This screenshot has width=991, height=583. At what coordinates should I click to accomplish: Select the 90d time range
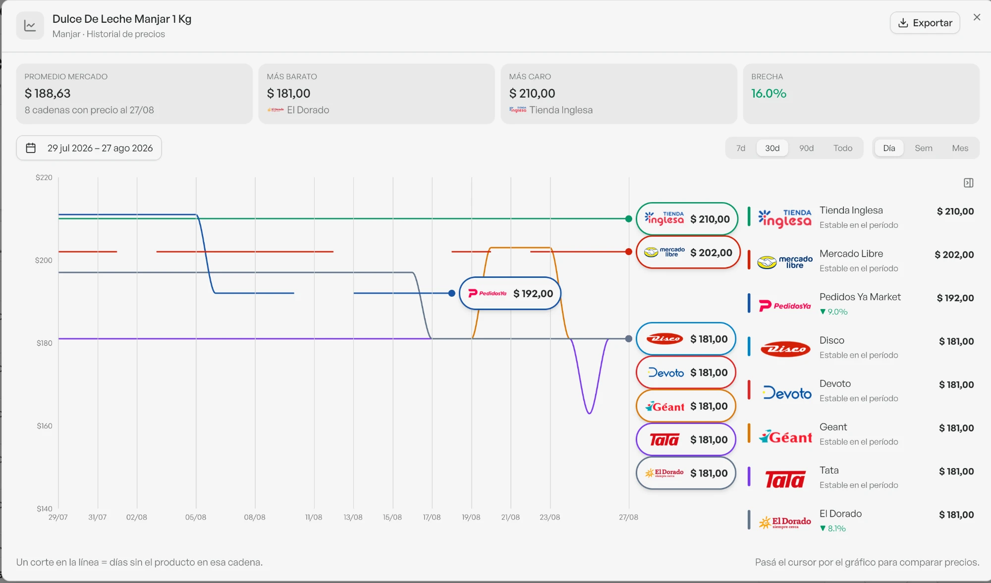click(806, 148)
